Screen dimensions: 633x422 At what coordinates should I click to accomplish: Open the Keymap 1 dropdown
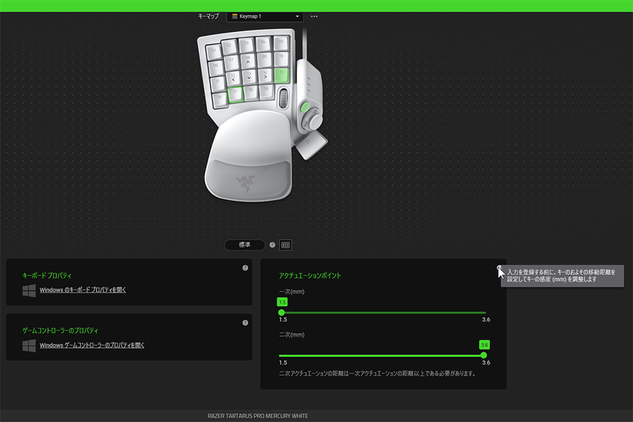pos(265,17)
